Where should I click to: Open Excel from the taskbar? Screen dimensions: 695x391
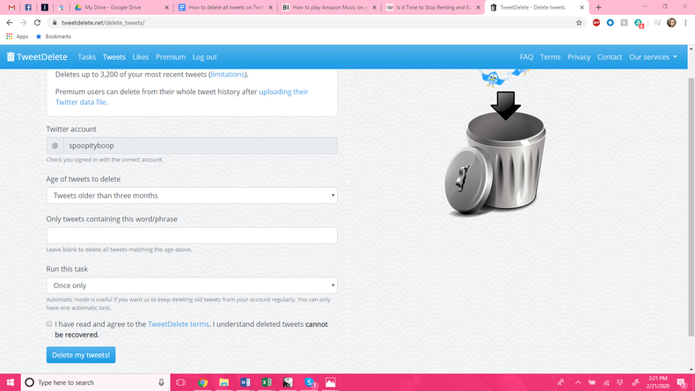coord(267,382)
